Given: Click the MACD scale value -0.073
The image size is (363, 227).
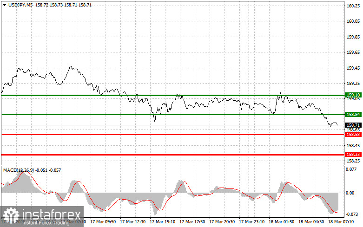Looking at the screenshot, I should click(x=352, y=214).
